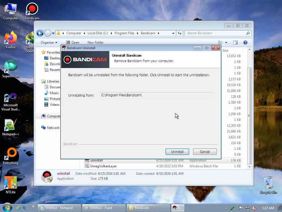Click Open in Explorer toolbar
The image size is (282, 212).
pos(73,43)
